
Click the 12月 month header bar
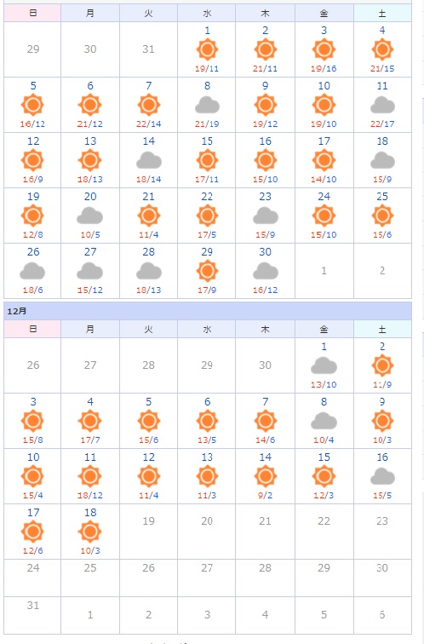click(208, 311)
